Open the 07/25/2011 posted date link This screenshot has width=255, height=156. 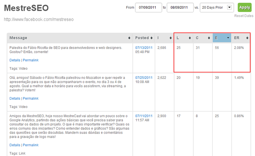pos(144,77)
